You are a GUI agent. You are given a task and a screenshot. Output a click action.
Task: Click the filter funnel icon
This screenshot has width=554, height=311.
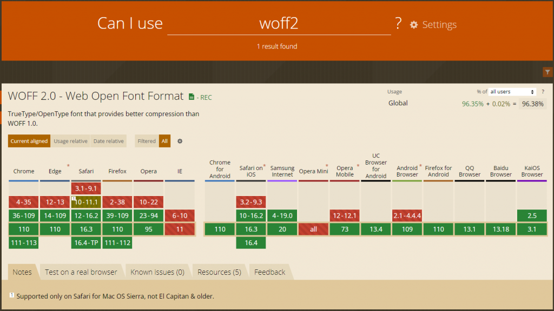(x=548, y=72)
